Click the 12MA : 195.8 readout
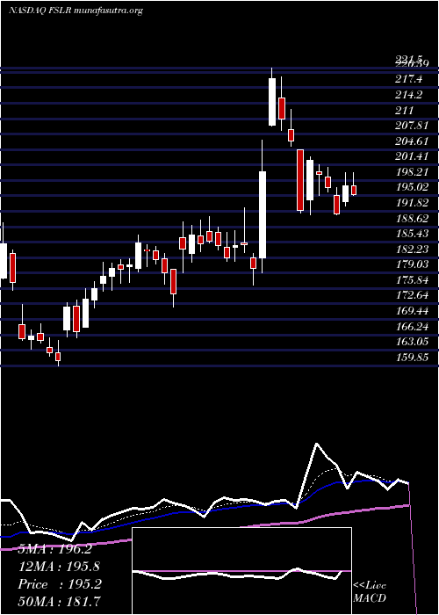 tap(59, 567)
